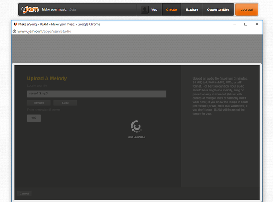
Task: Click the Browse button
Action: 39,103
